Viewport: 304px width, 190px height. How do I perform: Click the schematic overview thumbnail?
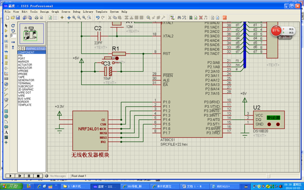click(x=32, y=33)
